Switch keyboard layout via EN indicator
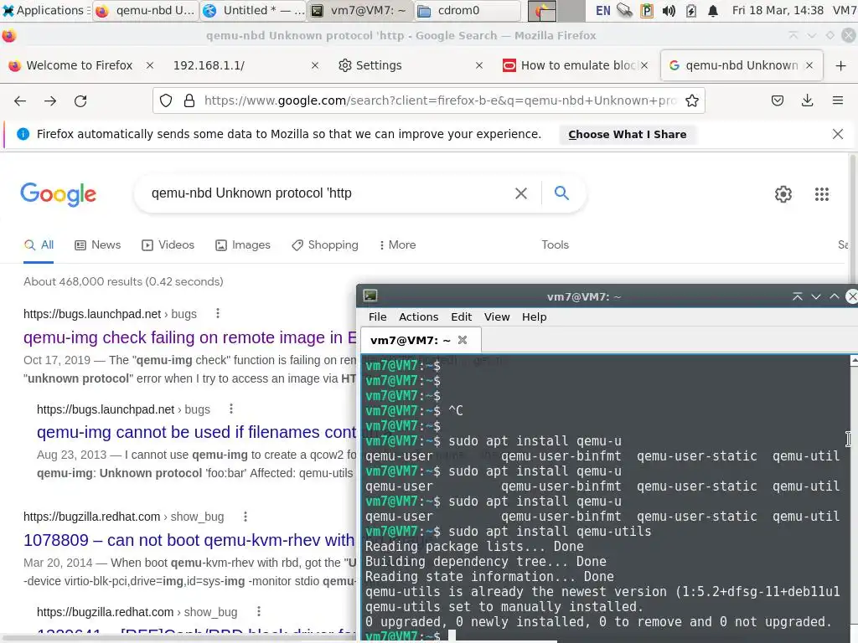 coord(602,10)
